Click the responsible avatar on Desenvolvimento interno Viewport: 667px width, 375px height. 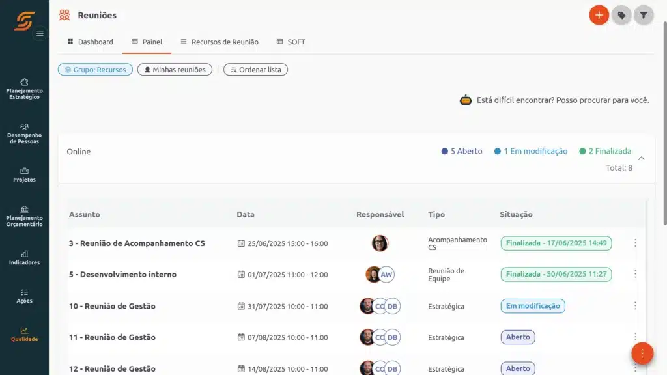373,274
